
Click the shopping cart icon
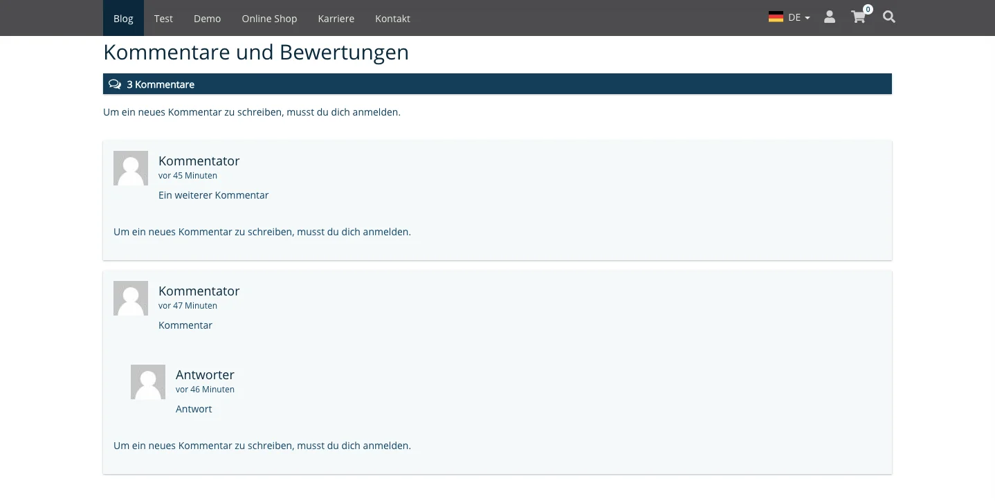coord(858,17)
